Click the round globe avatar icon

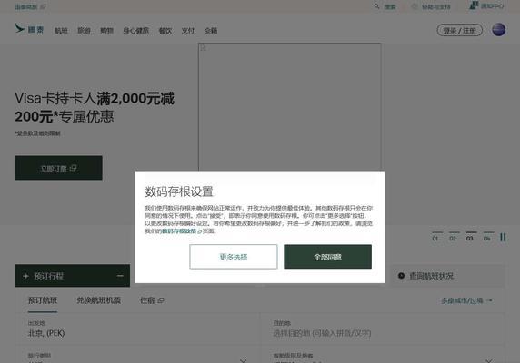[x=499, y=30]
